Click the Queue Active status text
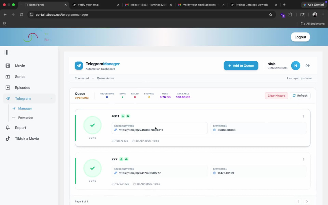This screenshot has height=205, width=328. 105,78
